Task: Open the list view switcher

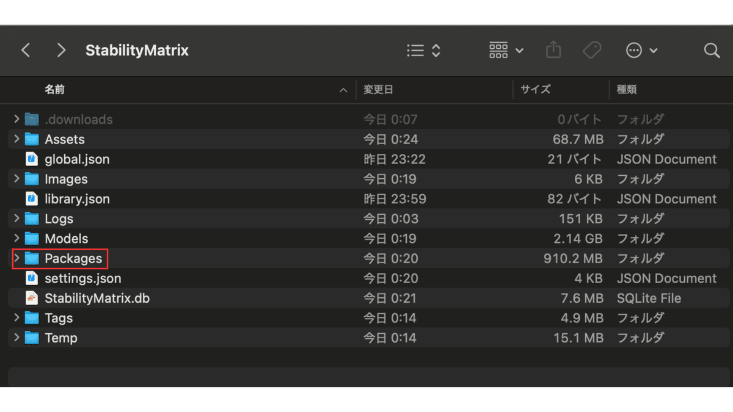Action: tap(423, 50)
